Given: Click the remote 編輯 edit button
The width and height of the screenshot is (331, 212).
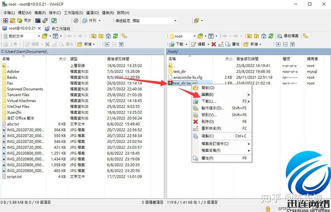Looking at the screenshot, I should click(x=198, y=44).
